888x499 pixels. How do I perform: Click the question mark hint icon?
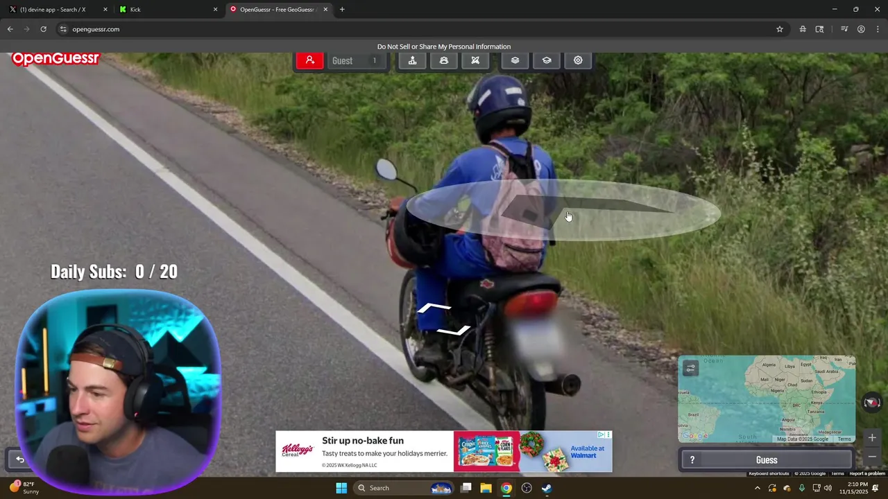tap(692, 459)
